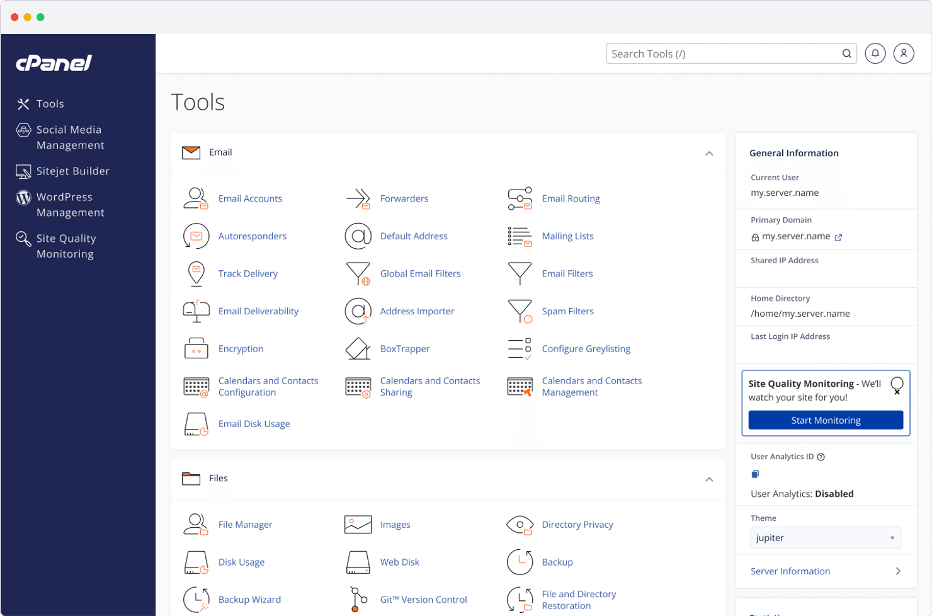Click the Start Monitoring button
Image resolution: width=932 pixels, height=616 pixels.
pos(825,420)
